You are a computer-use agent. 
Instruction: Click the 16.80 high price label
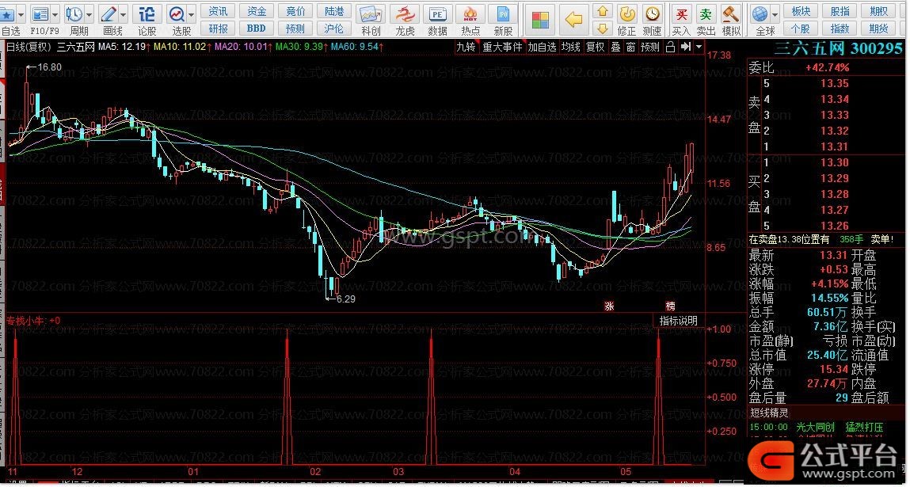pos(49,67)
